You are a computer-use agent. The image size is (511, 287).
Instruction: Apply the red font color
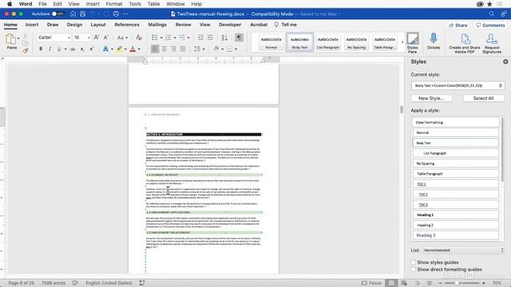133,49
